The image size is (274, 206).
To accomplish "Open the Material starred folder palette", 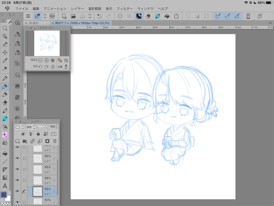I will [17, 64].
